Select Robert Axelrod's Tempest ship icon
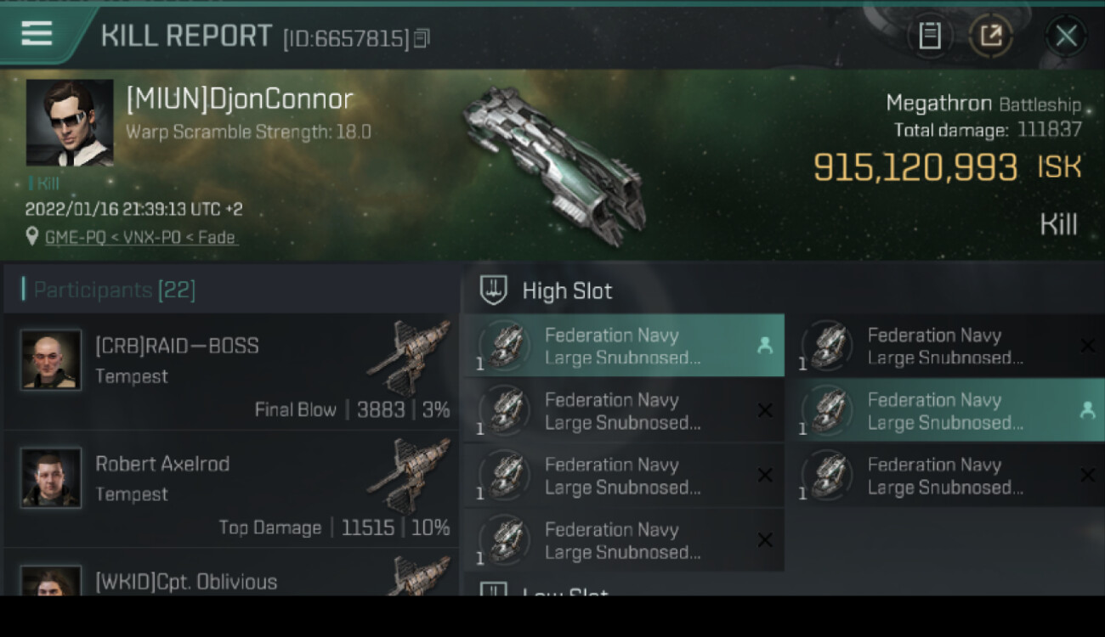The image size is (1105, 637). [x=410, y=475]
